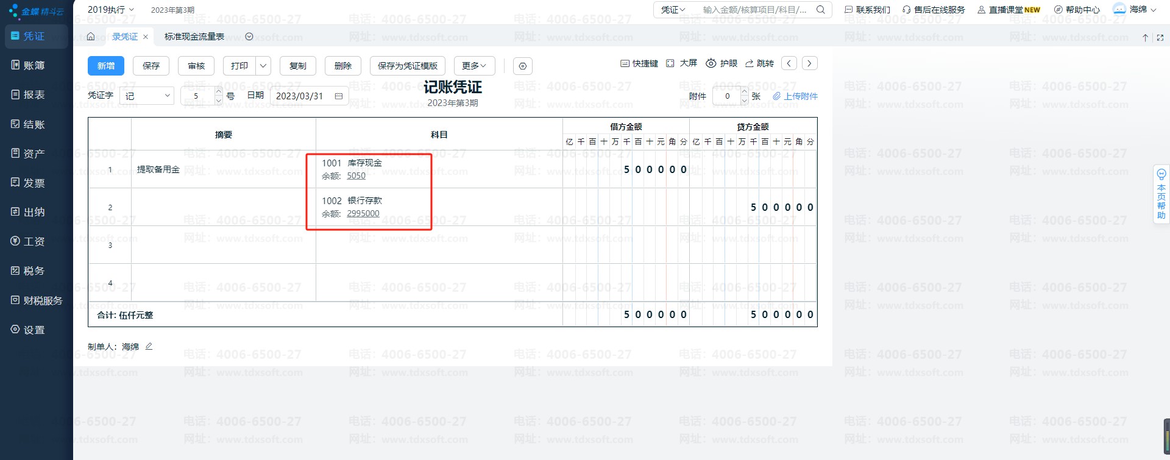The image size is (1170, 460).
Task: Expand the 打印 print options arrow
Action: 263,66
